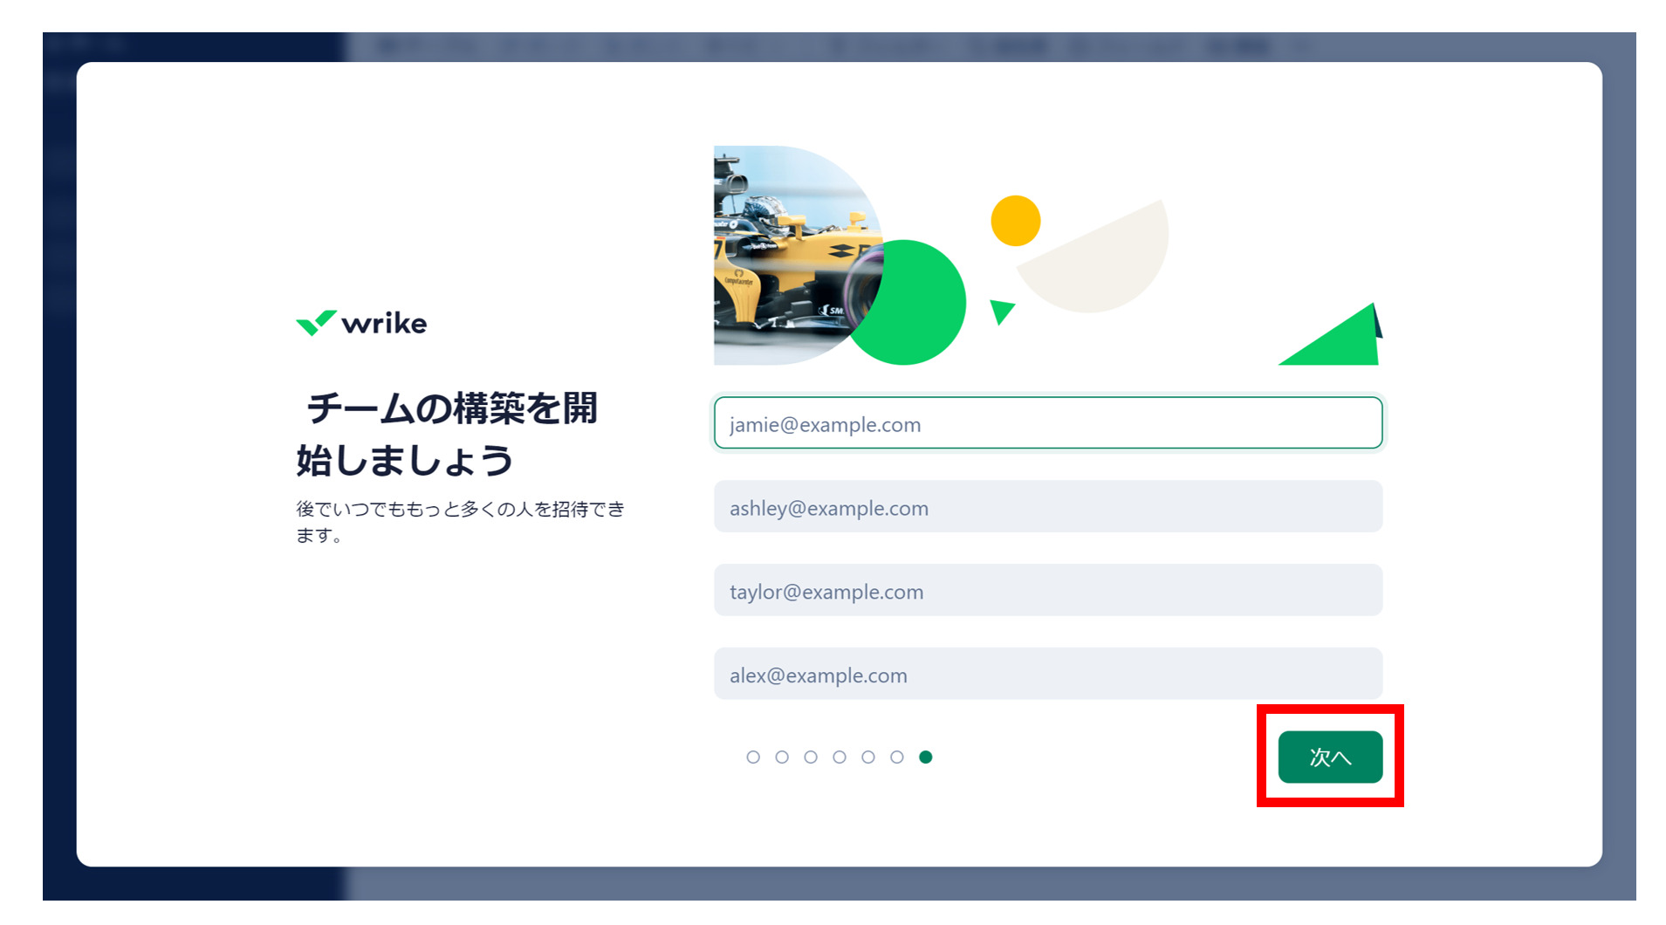Select the Wrike wordmark logo
The image size is (1666, 925).
tap(384, 323)
